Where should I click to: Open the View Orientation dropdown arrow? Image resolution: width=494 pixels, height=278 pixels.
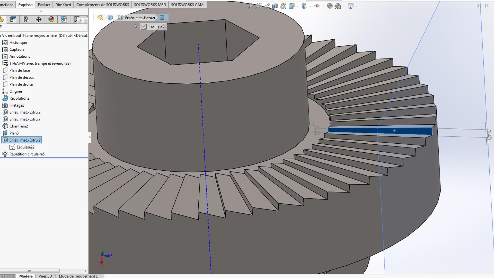coord(298,6)
